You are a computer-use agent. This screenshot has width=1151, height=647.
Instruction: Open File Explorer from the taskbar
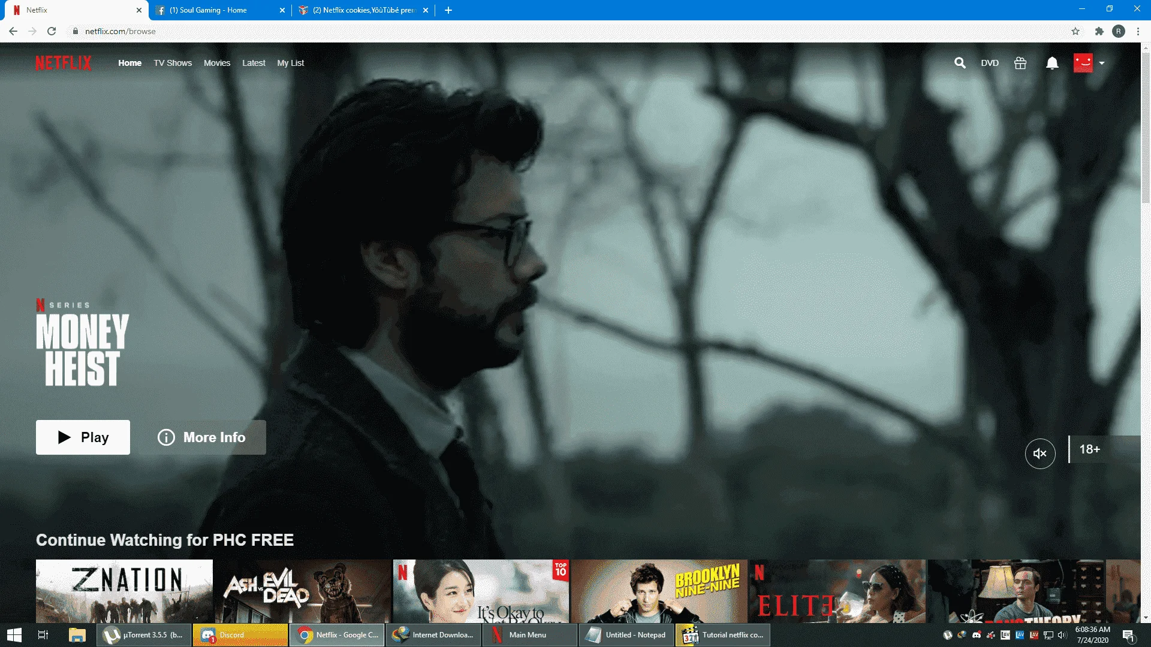[77, 635]
